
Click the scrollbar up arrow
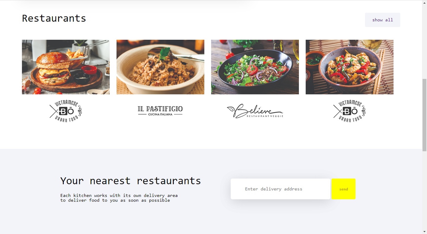(x=424, y=3)
